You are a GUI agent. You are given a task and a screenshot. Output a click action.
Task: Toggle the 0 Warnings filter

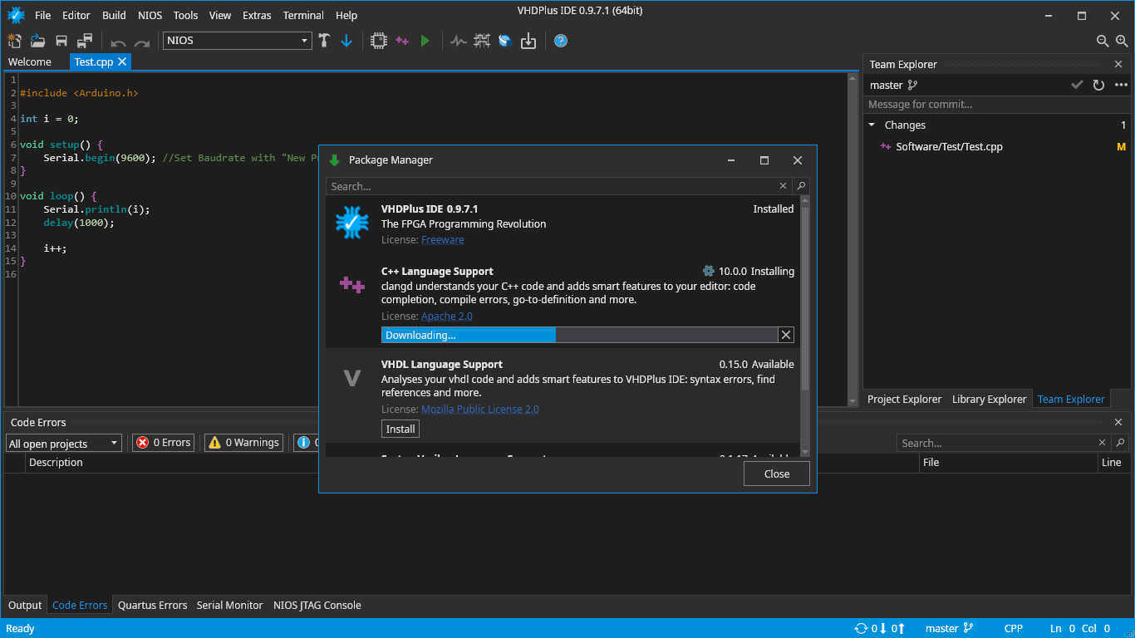tap(244, 443)
